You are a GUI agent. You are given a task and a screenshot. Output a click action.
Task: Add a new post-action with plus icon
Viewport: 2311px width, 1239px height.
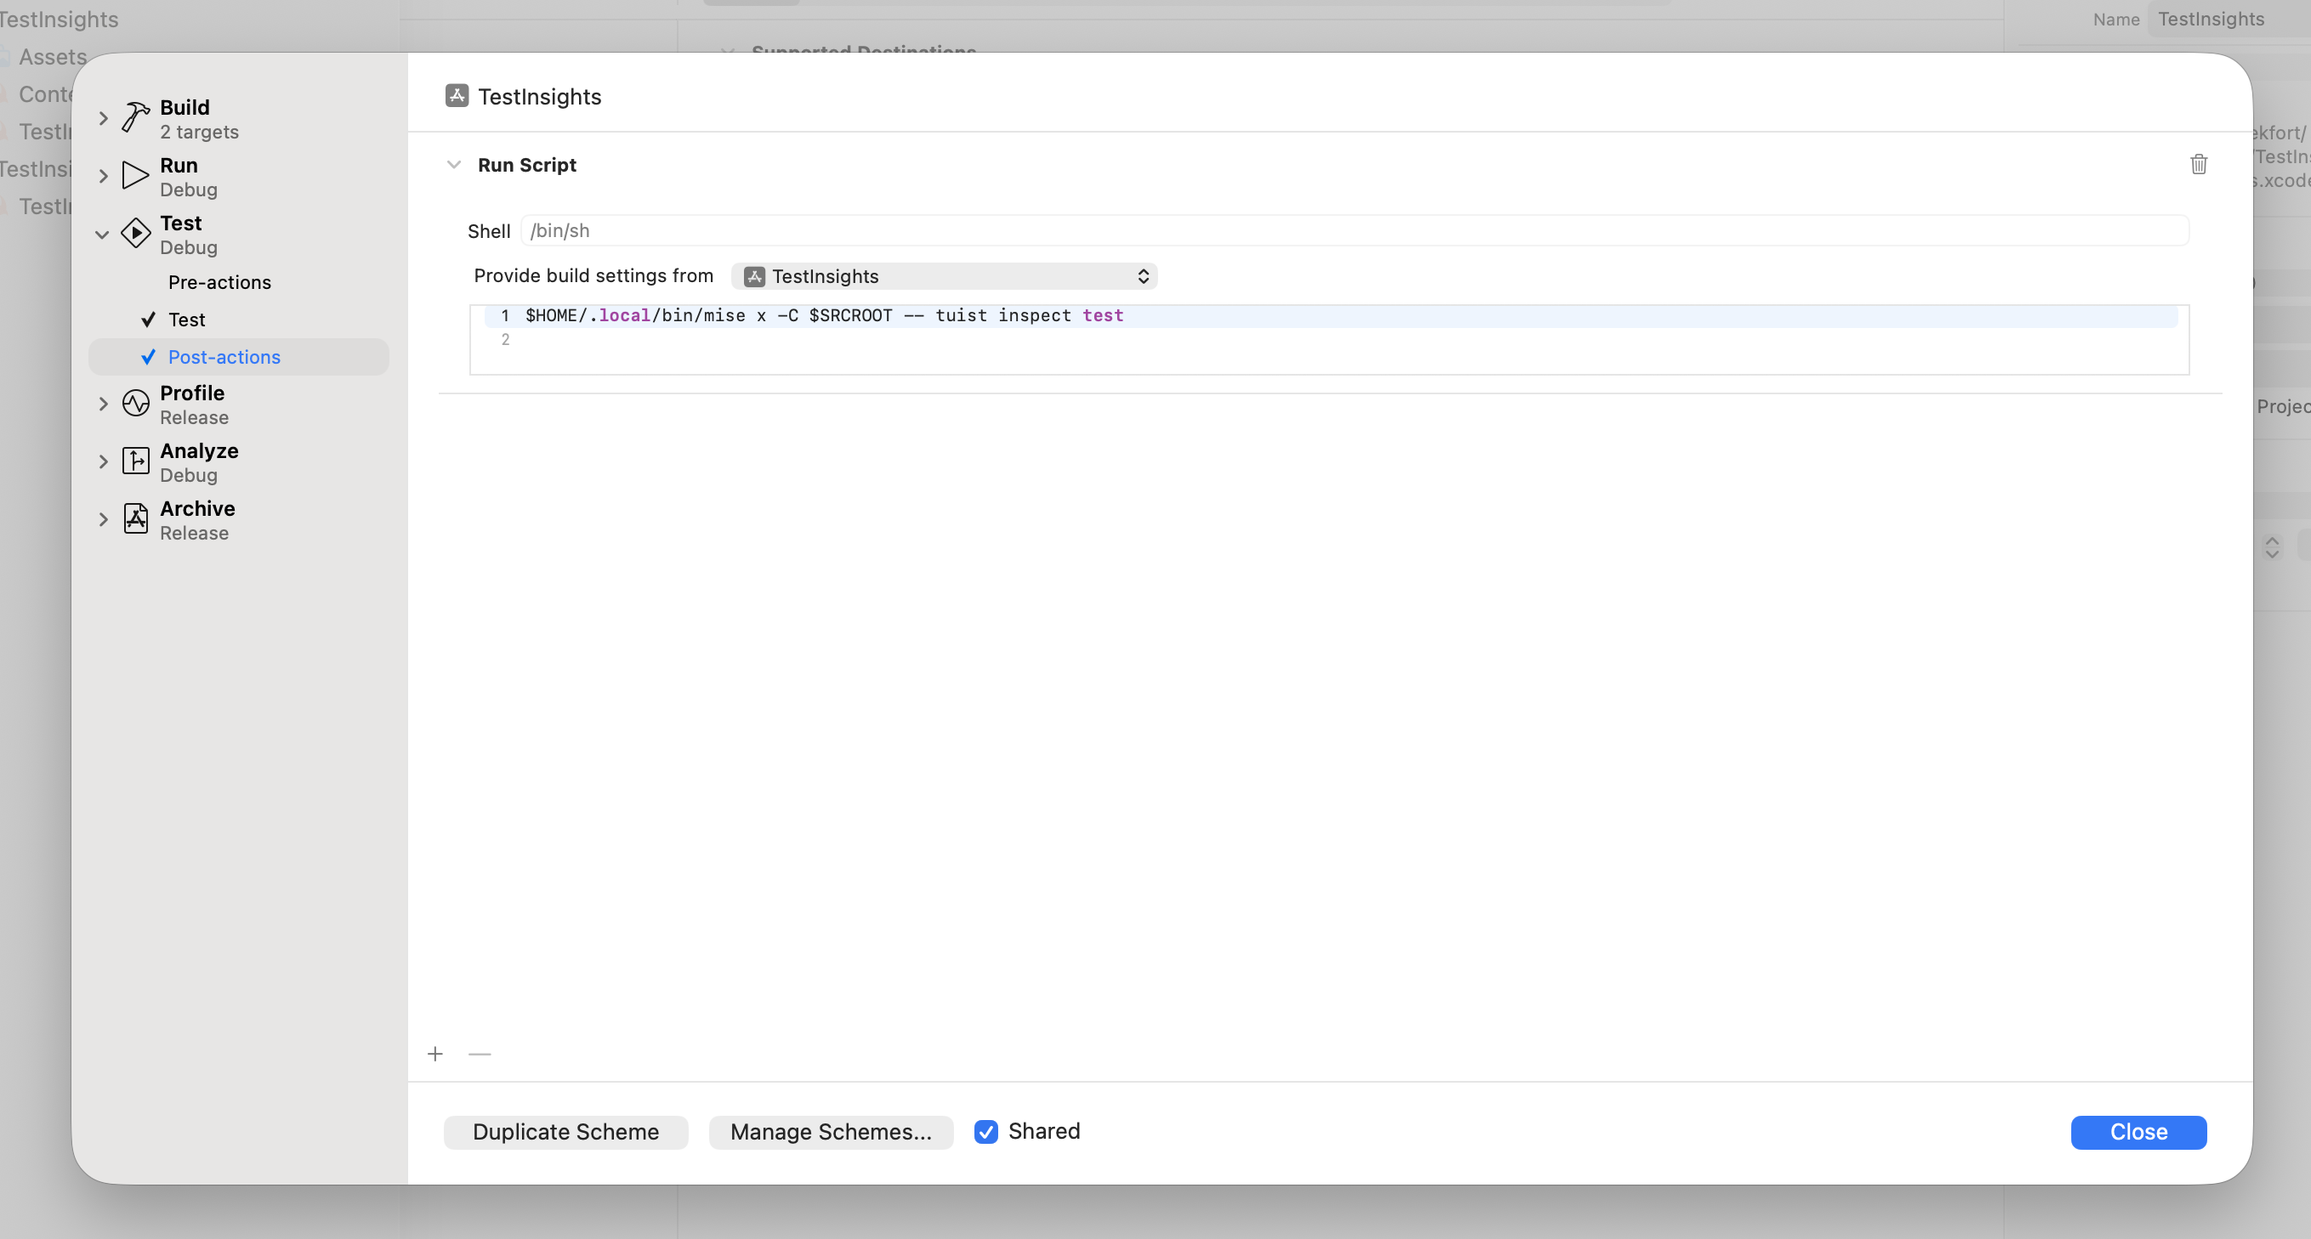point(436,1055)
